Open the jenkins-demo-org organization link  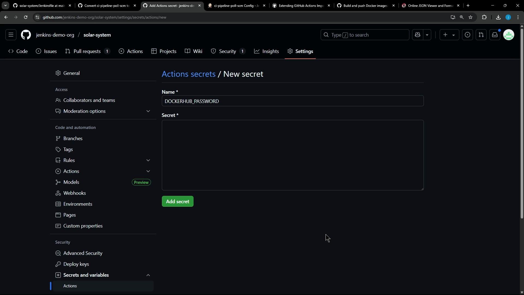pyautogui.click(x=55, y=35)
